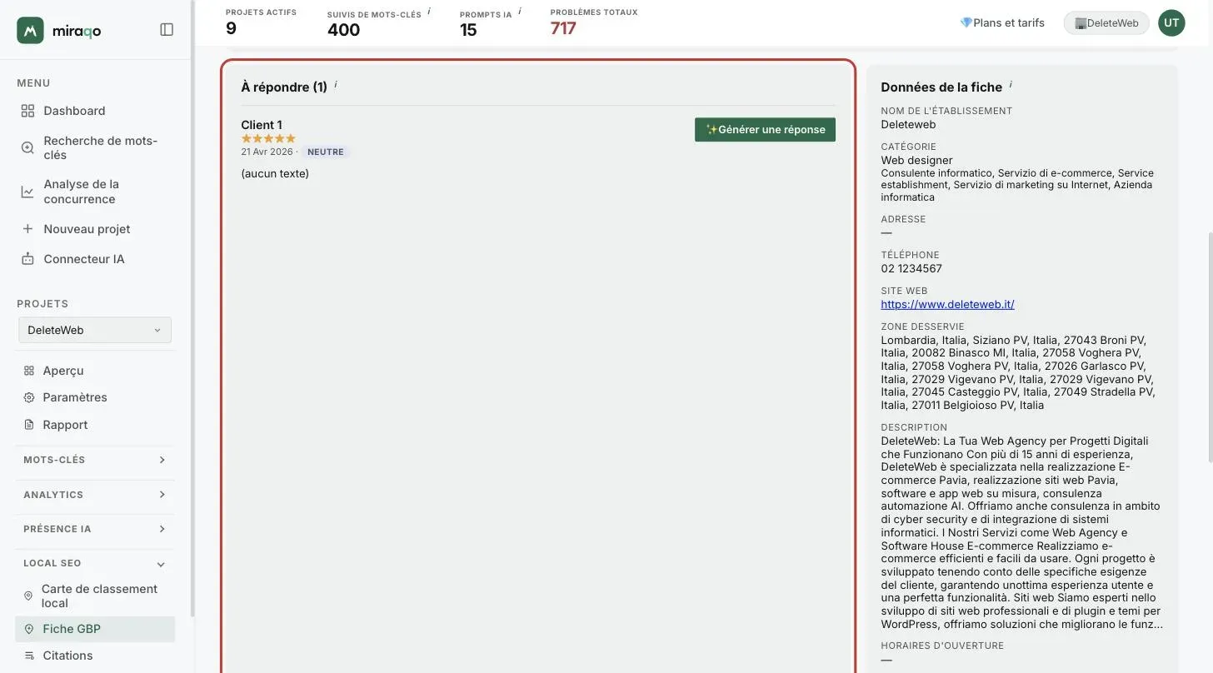
Task: Click the Client 1 reviewer name
Action: (x=262, y=125)
